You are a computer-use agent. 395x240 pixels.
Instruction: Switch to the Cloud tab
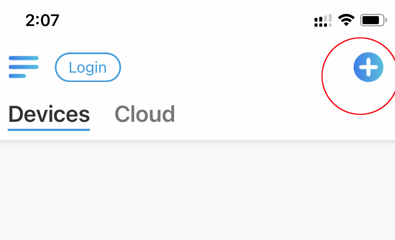tap(144, 114)
